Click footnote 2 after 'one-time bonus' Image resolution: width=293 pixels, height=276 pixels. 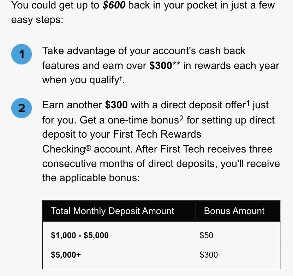click(x=181, y=119)
